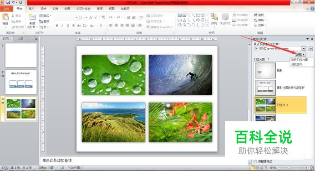Decrease font size with smaller A

(x=96, y=18)
